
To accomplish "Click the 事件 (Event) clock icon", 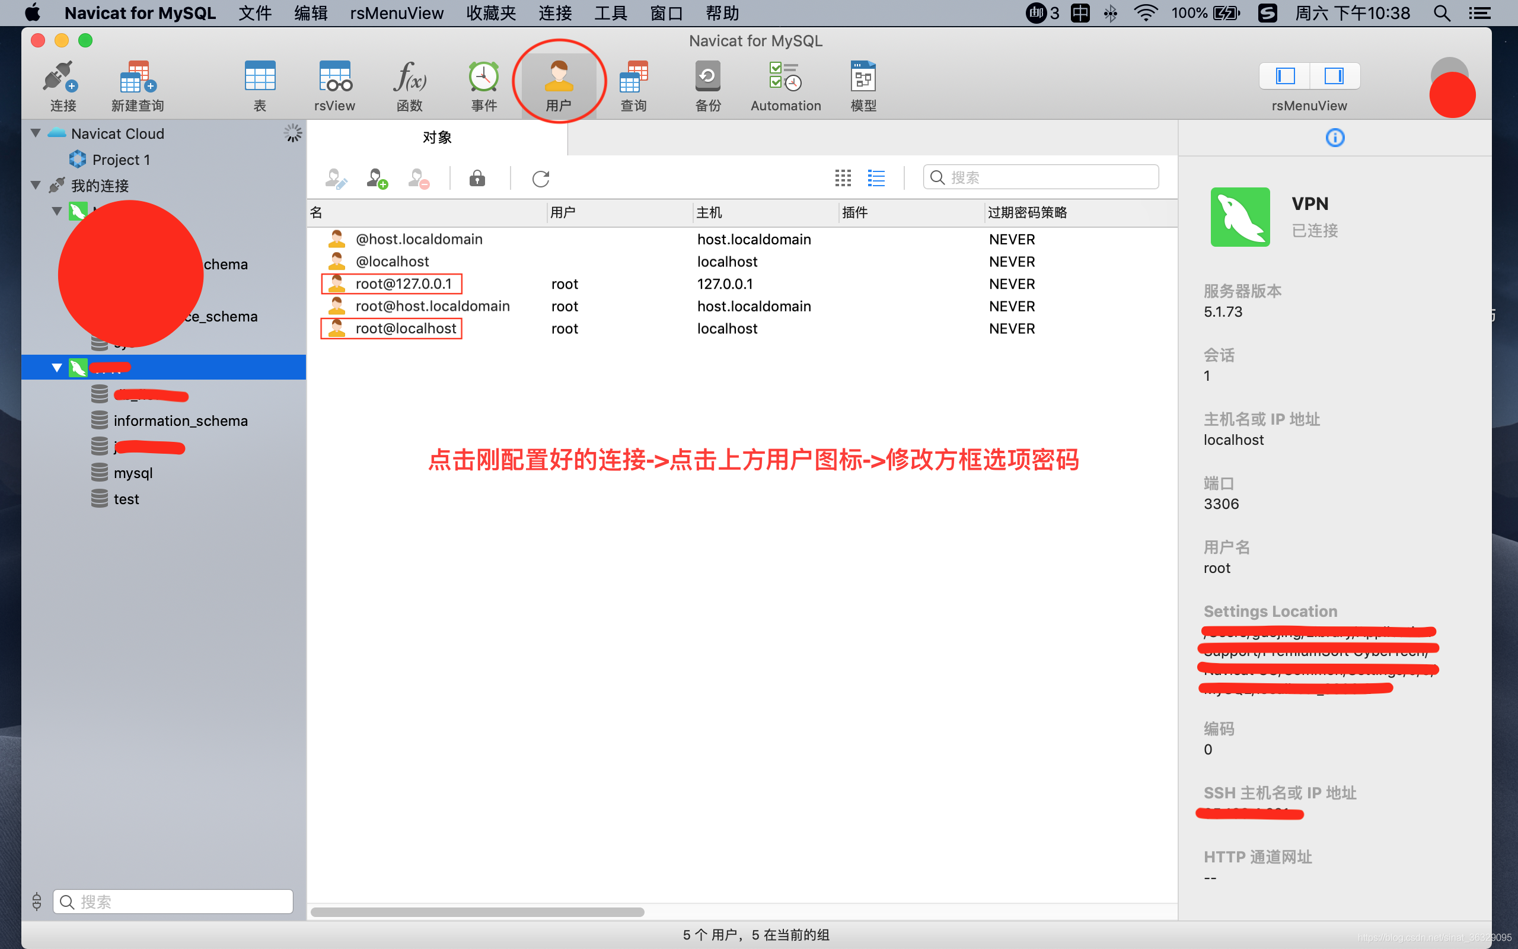I will pyautogui.click(x=484, y=78).
